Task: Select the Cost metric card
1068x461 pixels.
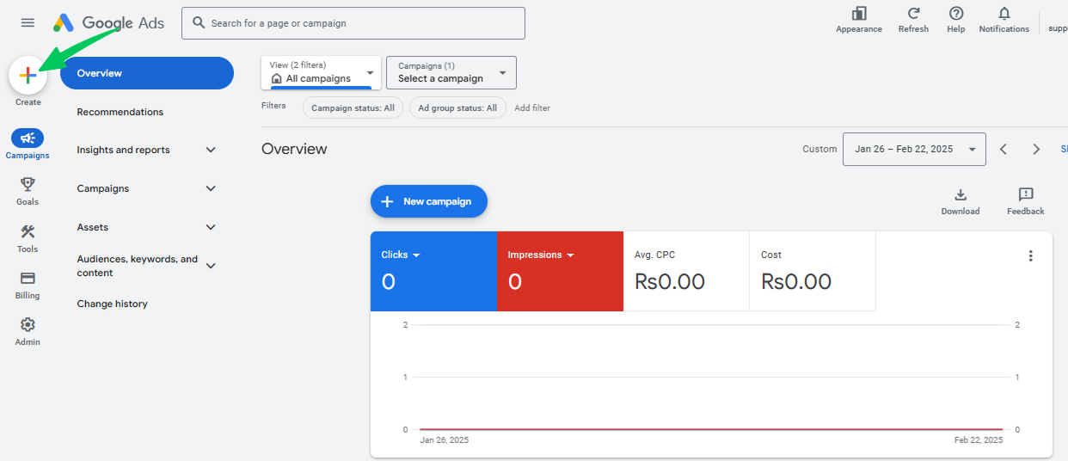Action: 813,271
